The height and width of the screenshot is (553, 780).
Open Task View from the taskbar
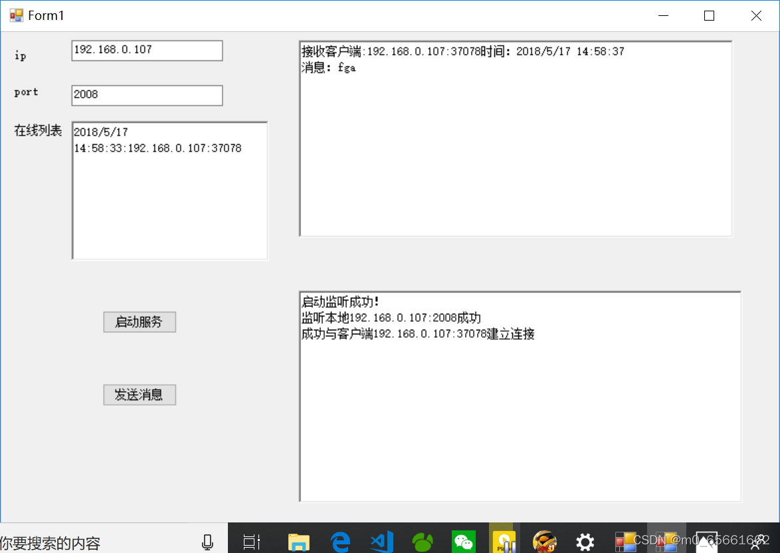point(252,542)
